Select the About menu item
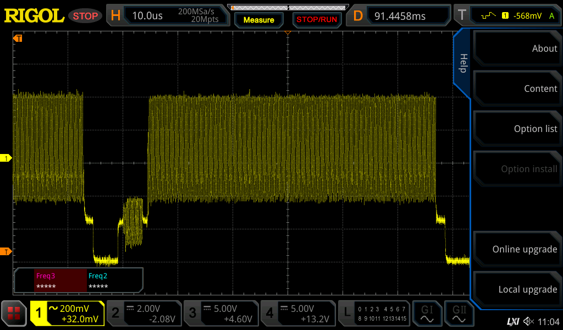Screen dimensions: 563x330 517,48
